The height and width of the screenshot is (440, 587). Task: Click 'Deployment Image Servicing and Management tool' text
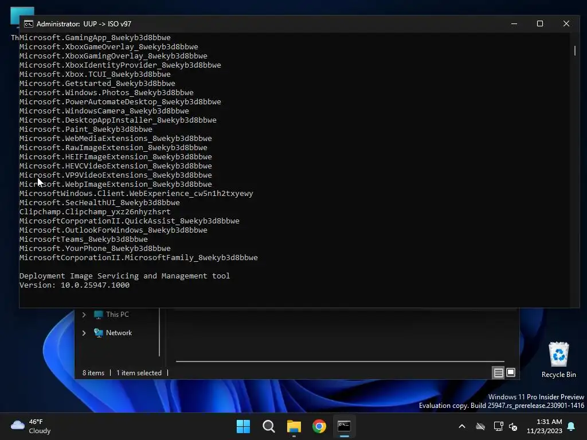point(124,276)
